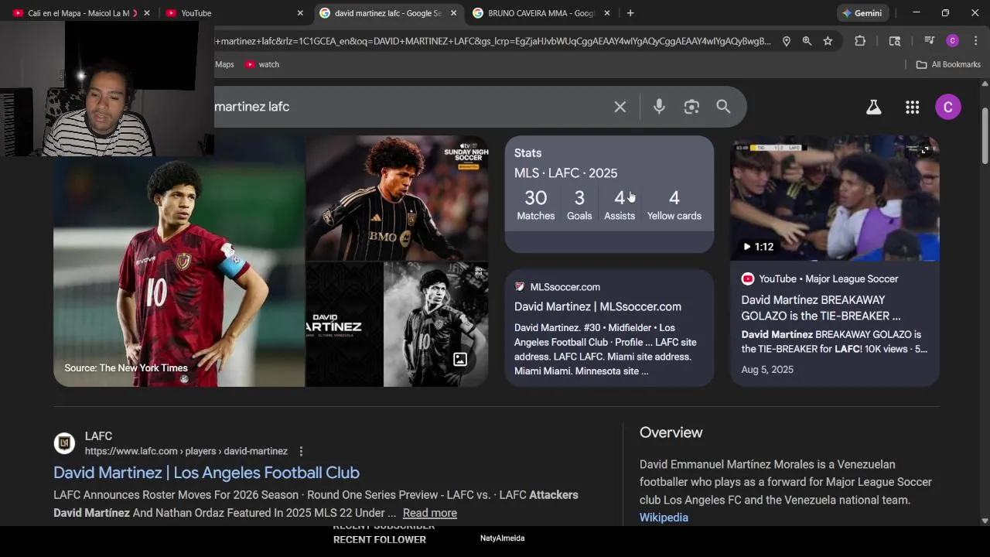The width and height of the screenshot is (990, 557).
Task: Click the page vertical scrollbar thumb
Action: [x=985, y=135]
